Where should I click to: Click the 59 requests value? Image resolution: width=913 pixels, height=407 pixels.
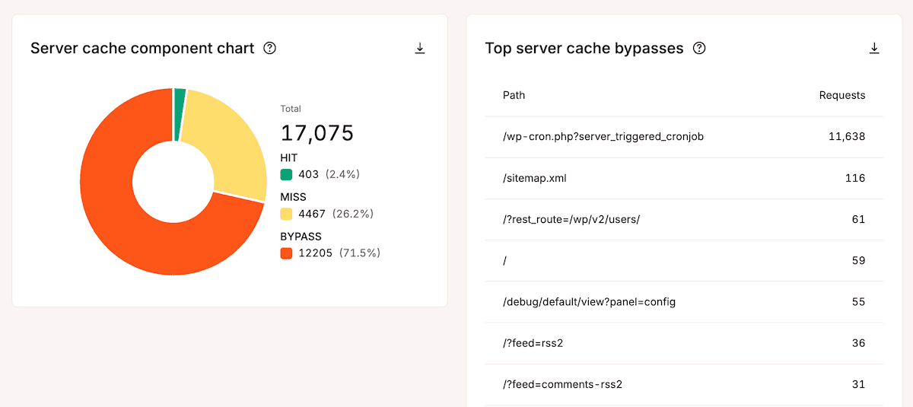859,260
